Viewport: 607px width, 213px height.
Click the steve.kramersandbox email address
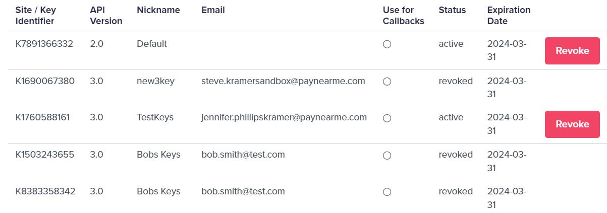pyautogui.click(x=283, y=81)
